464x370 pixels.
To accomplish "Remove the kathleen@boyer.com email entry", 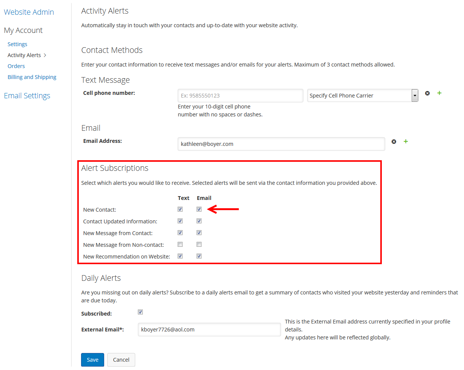I will 394,141.
